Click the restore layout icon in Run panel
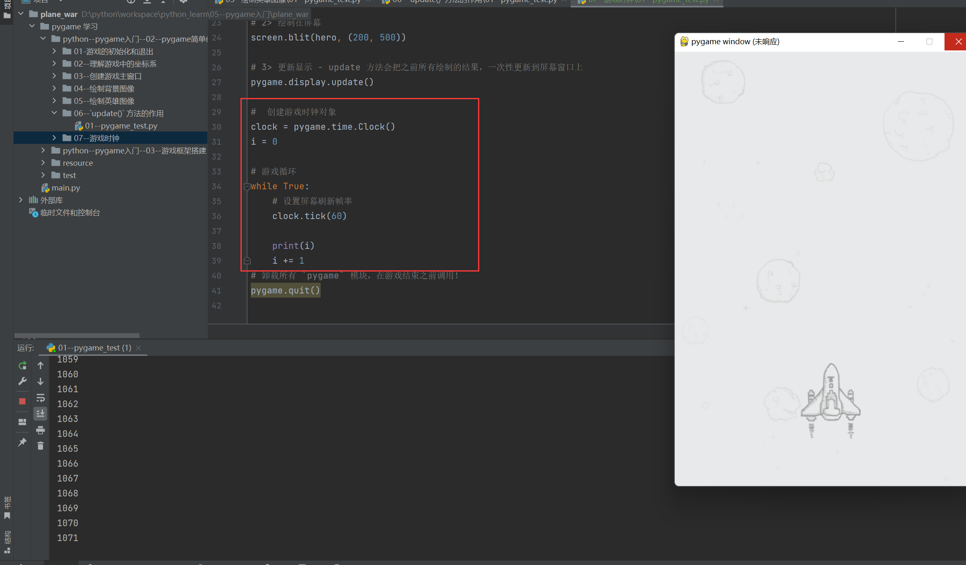The image size is (966, 565). pyautogui.click(x=22, y=422)
